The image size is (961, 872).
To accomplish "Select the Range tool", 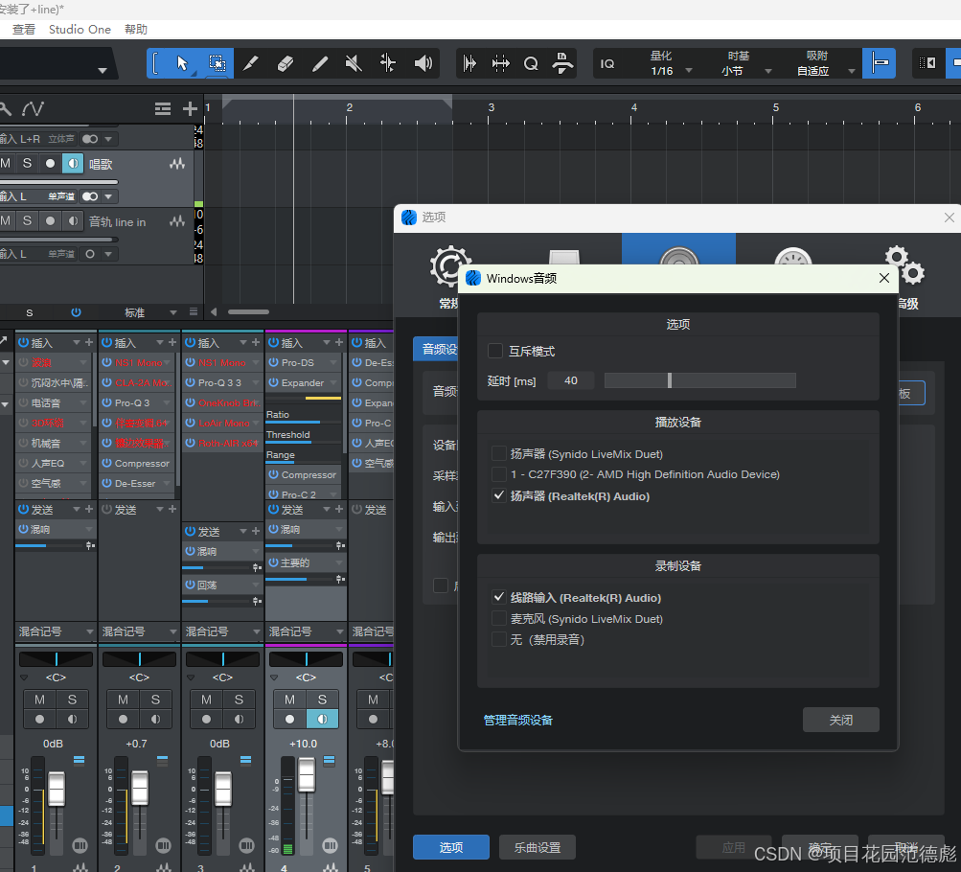I will tap(217, 63).
